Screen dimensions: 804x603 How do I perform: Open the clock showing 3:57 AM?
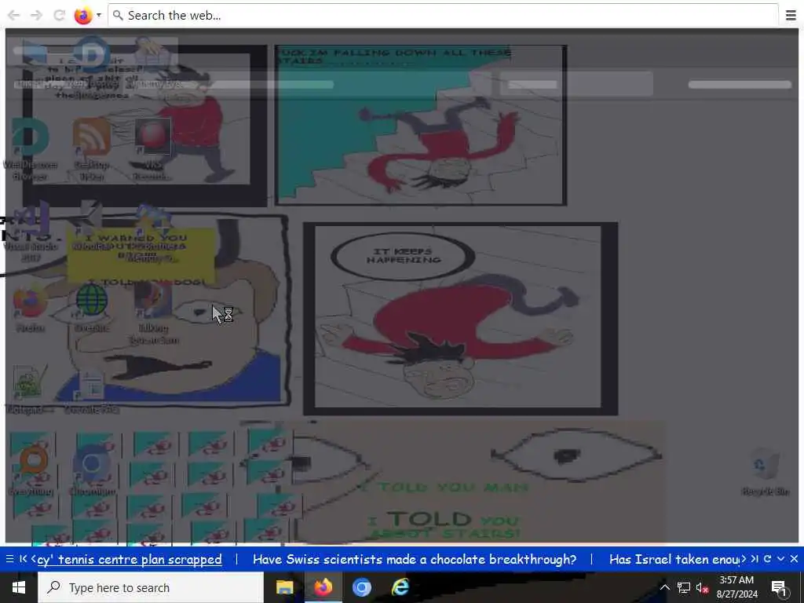[736, 587]
